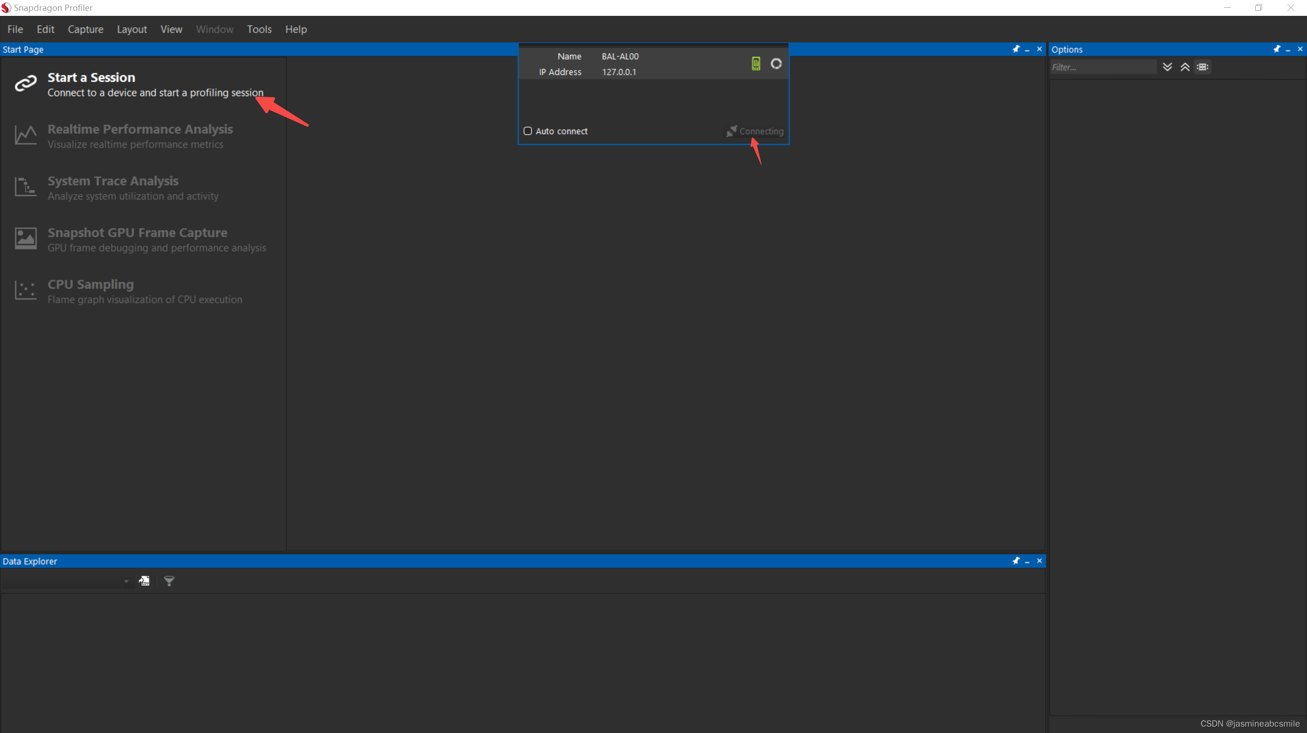Click the System Trace Analysis icon

point(25,187)
